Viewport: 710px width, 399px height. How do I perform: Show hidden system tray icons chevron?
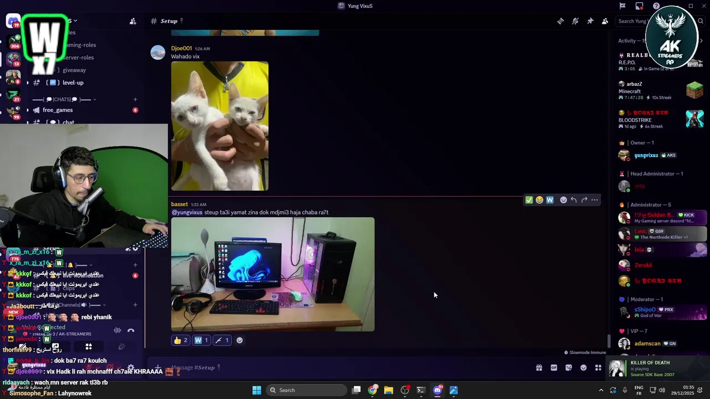(601, 390)
